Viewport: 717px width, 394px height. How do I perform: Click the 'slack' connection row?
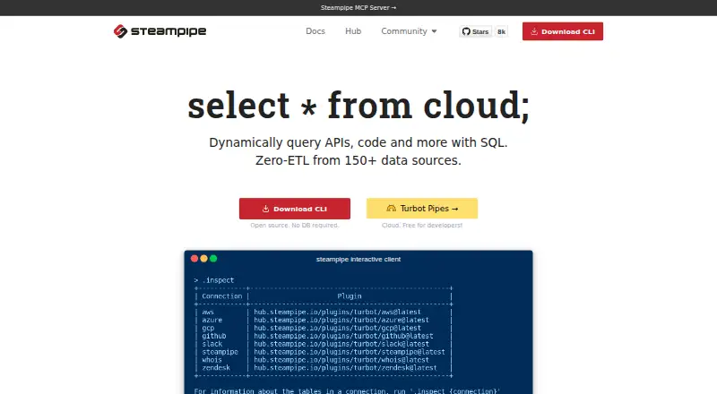pyautogui.click(x=323, y=344)
